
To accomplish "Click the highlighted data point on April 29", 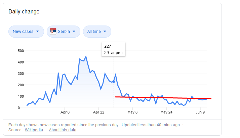I will pos(114,82).
